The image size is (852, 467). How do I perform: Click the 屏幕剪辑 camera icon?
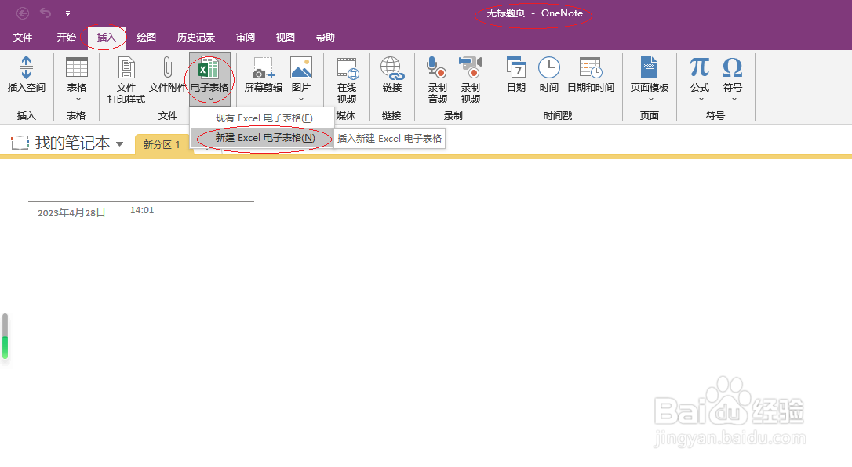pos(264,68)
